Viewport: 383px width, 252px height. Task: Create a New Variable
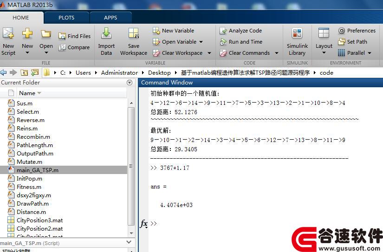(x=173, y=31)
